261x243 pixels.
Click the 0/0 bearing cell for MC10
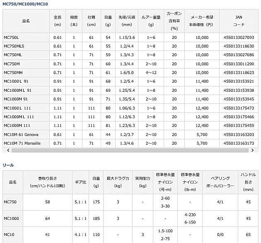(x=220, y=235)
